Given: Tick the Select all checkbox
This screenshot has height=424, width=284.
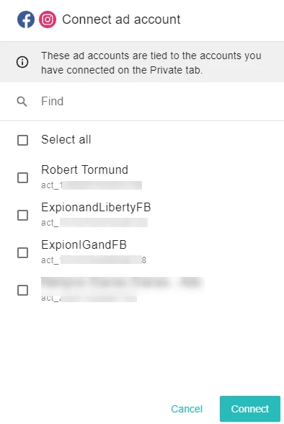Looking at the screenshot, I should [x=22, y=141].
